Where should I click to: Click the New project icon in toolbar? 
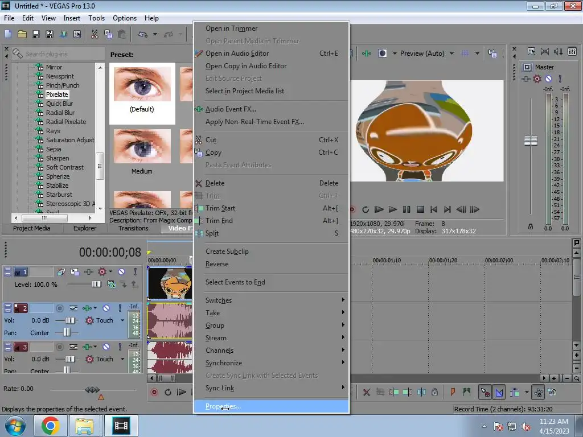click(x=8, y=34)
